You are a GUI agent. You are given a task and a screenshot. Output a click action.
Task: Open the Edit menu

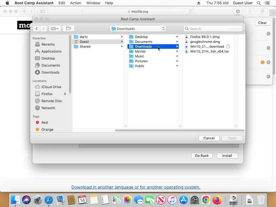(62, 3)
